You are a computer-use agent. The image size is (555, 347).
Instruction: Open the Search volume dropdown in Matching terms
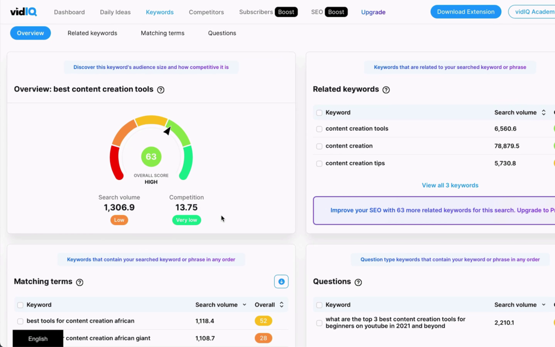[243, 305]
